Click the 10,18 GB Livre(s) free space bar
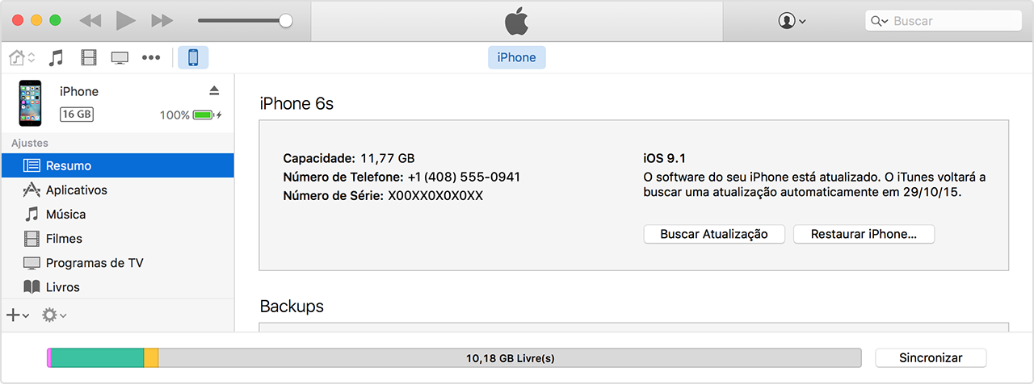Screen dimensions: 1034x384 [x=510, y=357]
